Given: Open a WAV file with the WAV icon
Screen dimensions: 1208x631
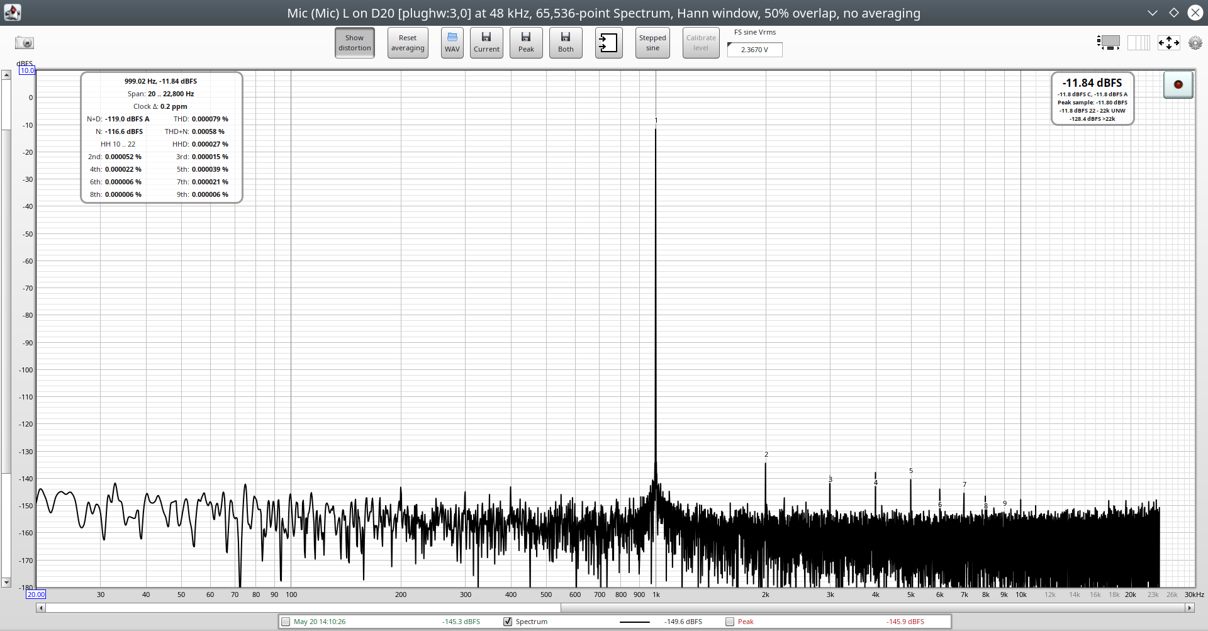Looking at the screenshot, I should [452, 43].
